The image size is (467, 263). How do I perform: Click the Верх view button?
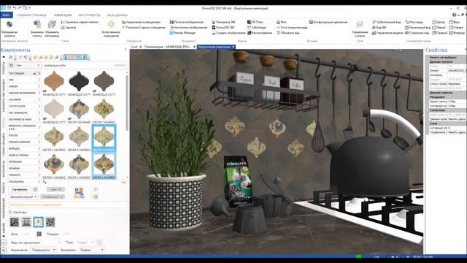(455, 22)
